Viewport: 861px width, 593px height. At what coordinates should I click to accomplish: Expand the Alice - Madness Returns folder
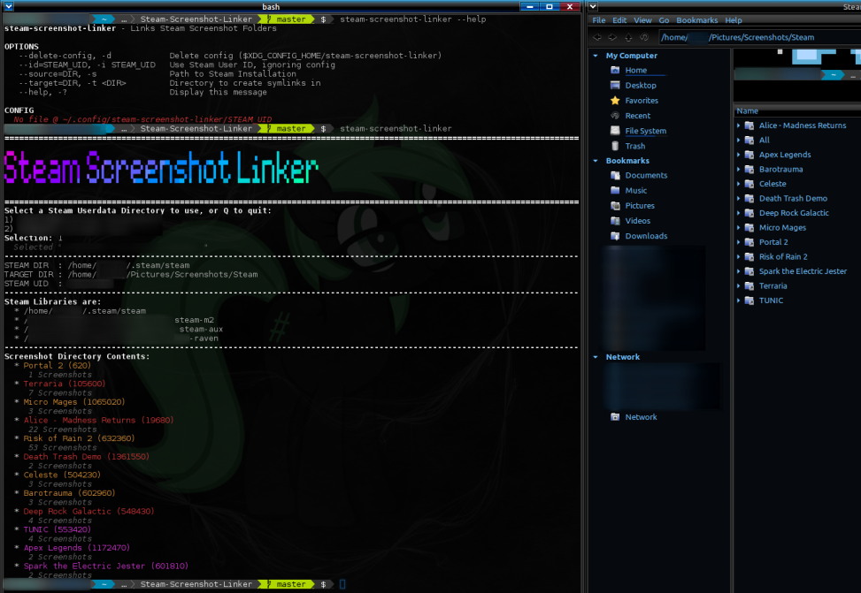pos(739,125)
